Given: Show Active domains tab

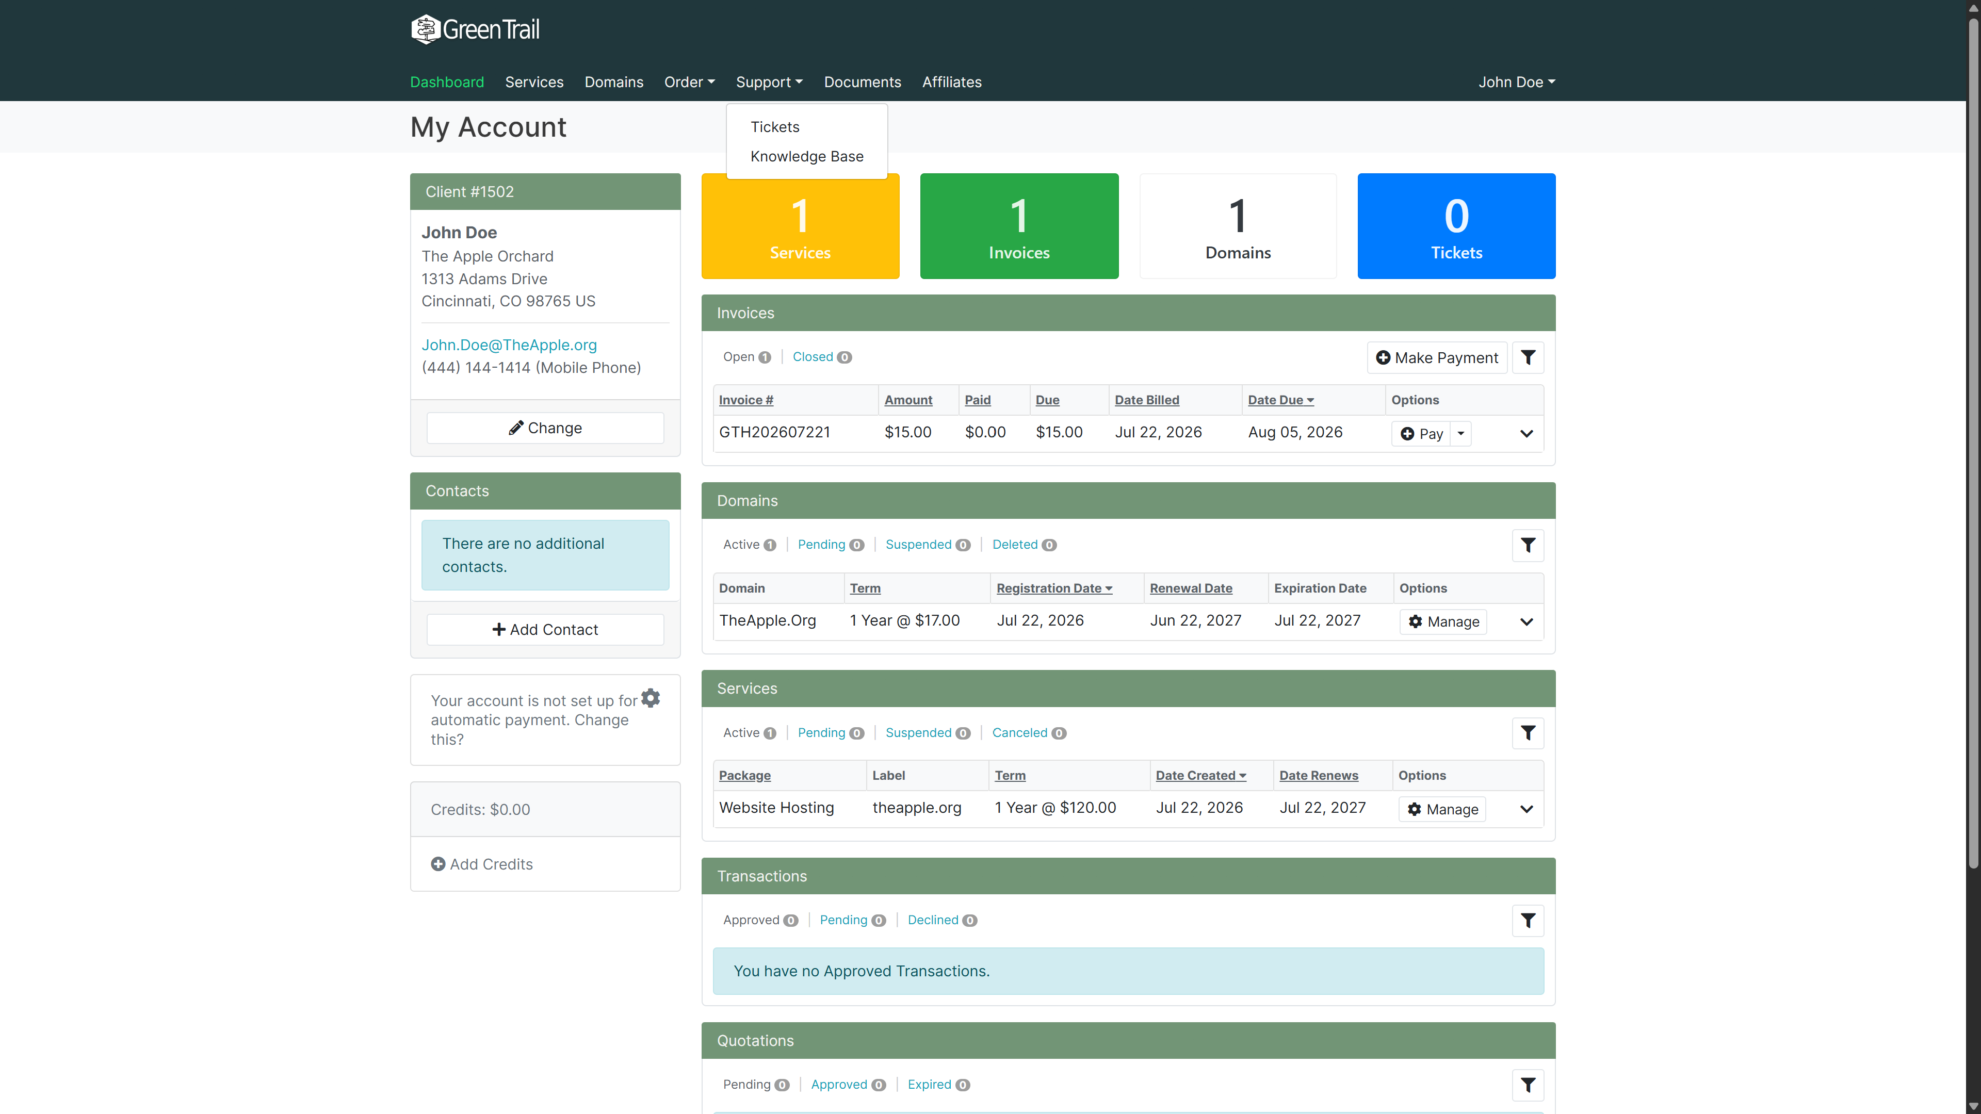Looking at the screenshot, I should pyautogui.click(x=749, y=544).
